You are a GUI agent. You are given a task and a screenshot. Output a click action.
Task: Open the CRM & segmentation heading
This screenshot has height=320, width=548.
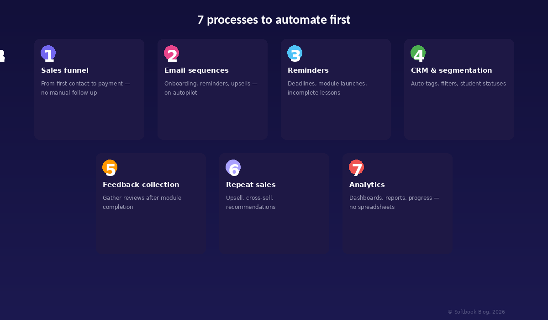click(x=451, y=70)
